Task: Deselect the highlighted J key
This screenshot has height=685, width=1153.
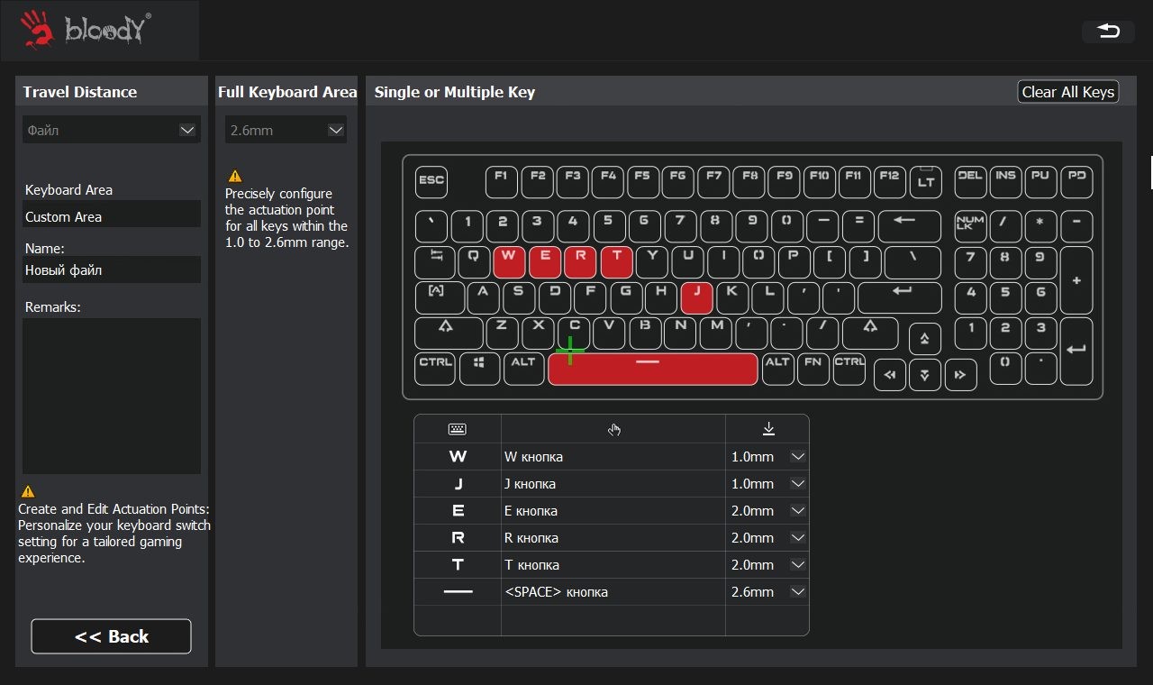Action: (x=696, y=297)
